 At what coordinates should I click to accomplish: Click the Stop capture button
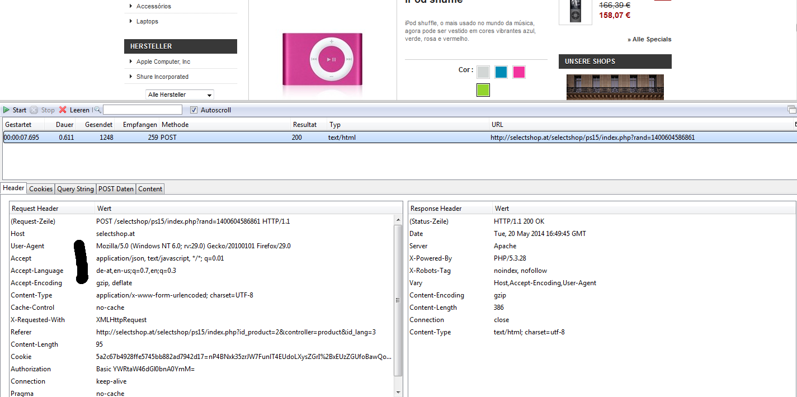click(x=42, y=110)
